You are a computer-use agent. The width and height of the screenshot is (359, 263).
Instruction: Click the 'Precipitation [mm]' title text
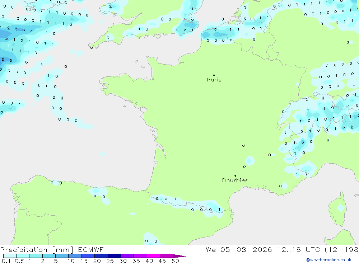tap(37, 250)
